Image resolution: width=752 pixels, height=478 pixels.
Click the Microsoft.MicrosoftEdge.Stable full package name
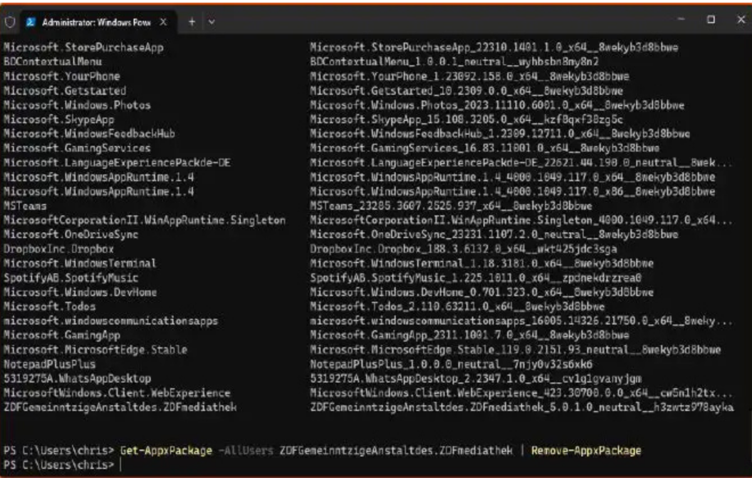click(x=515, y=350)
